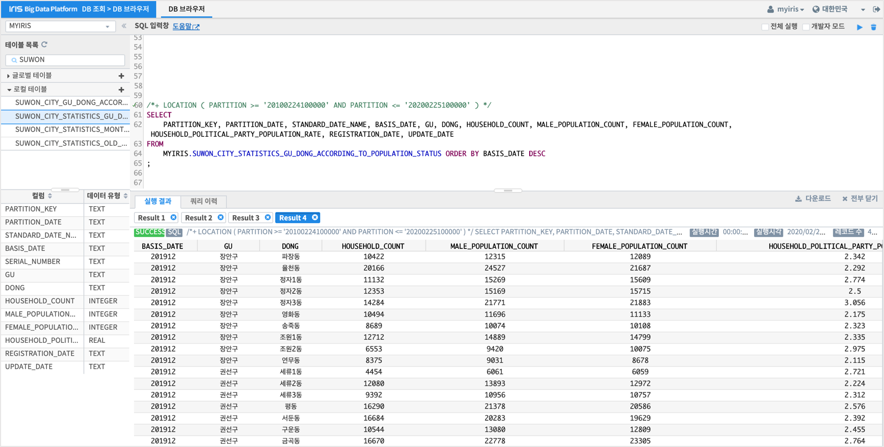Close the Result 3 tab
884x447 pixels.
(x=268, y=217)
